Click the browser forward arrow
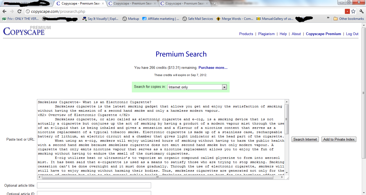366x195 pixels. click(x=12, y=12)
